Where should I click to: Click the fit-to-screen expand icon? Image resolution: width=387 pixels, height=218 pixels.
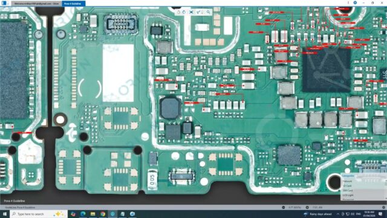(191, 12)
